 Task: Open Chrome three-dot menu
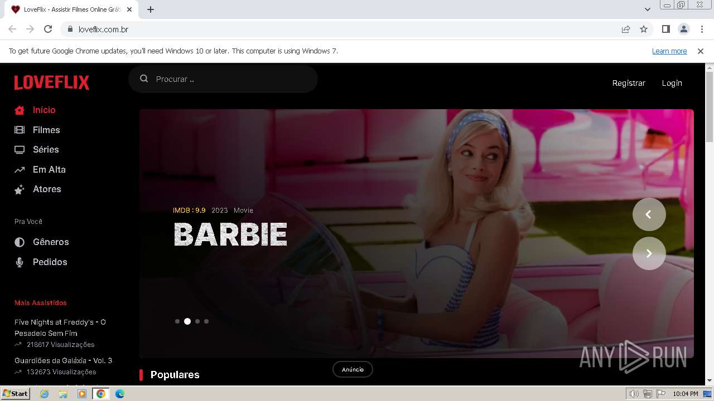[x=701, y=29]
